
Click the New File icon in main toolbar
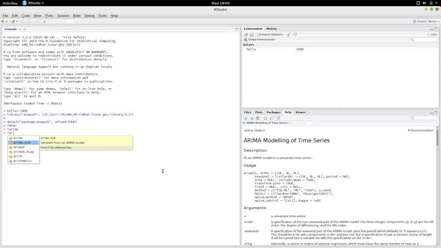tap(3, 21)
